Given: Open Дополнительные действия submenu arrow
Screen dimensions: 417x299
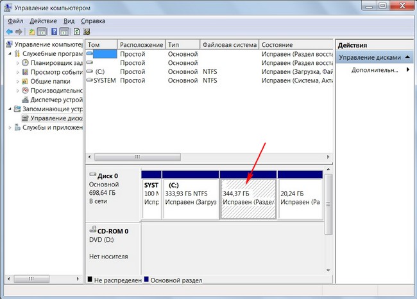Looking at the screenshot, I should click(x=408, y=70).
